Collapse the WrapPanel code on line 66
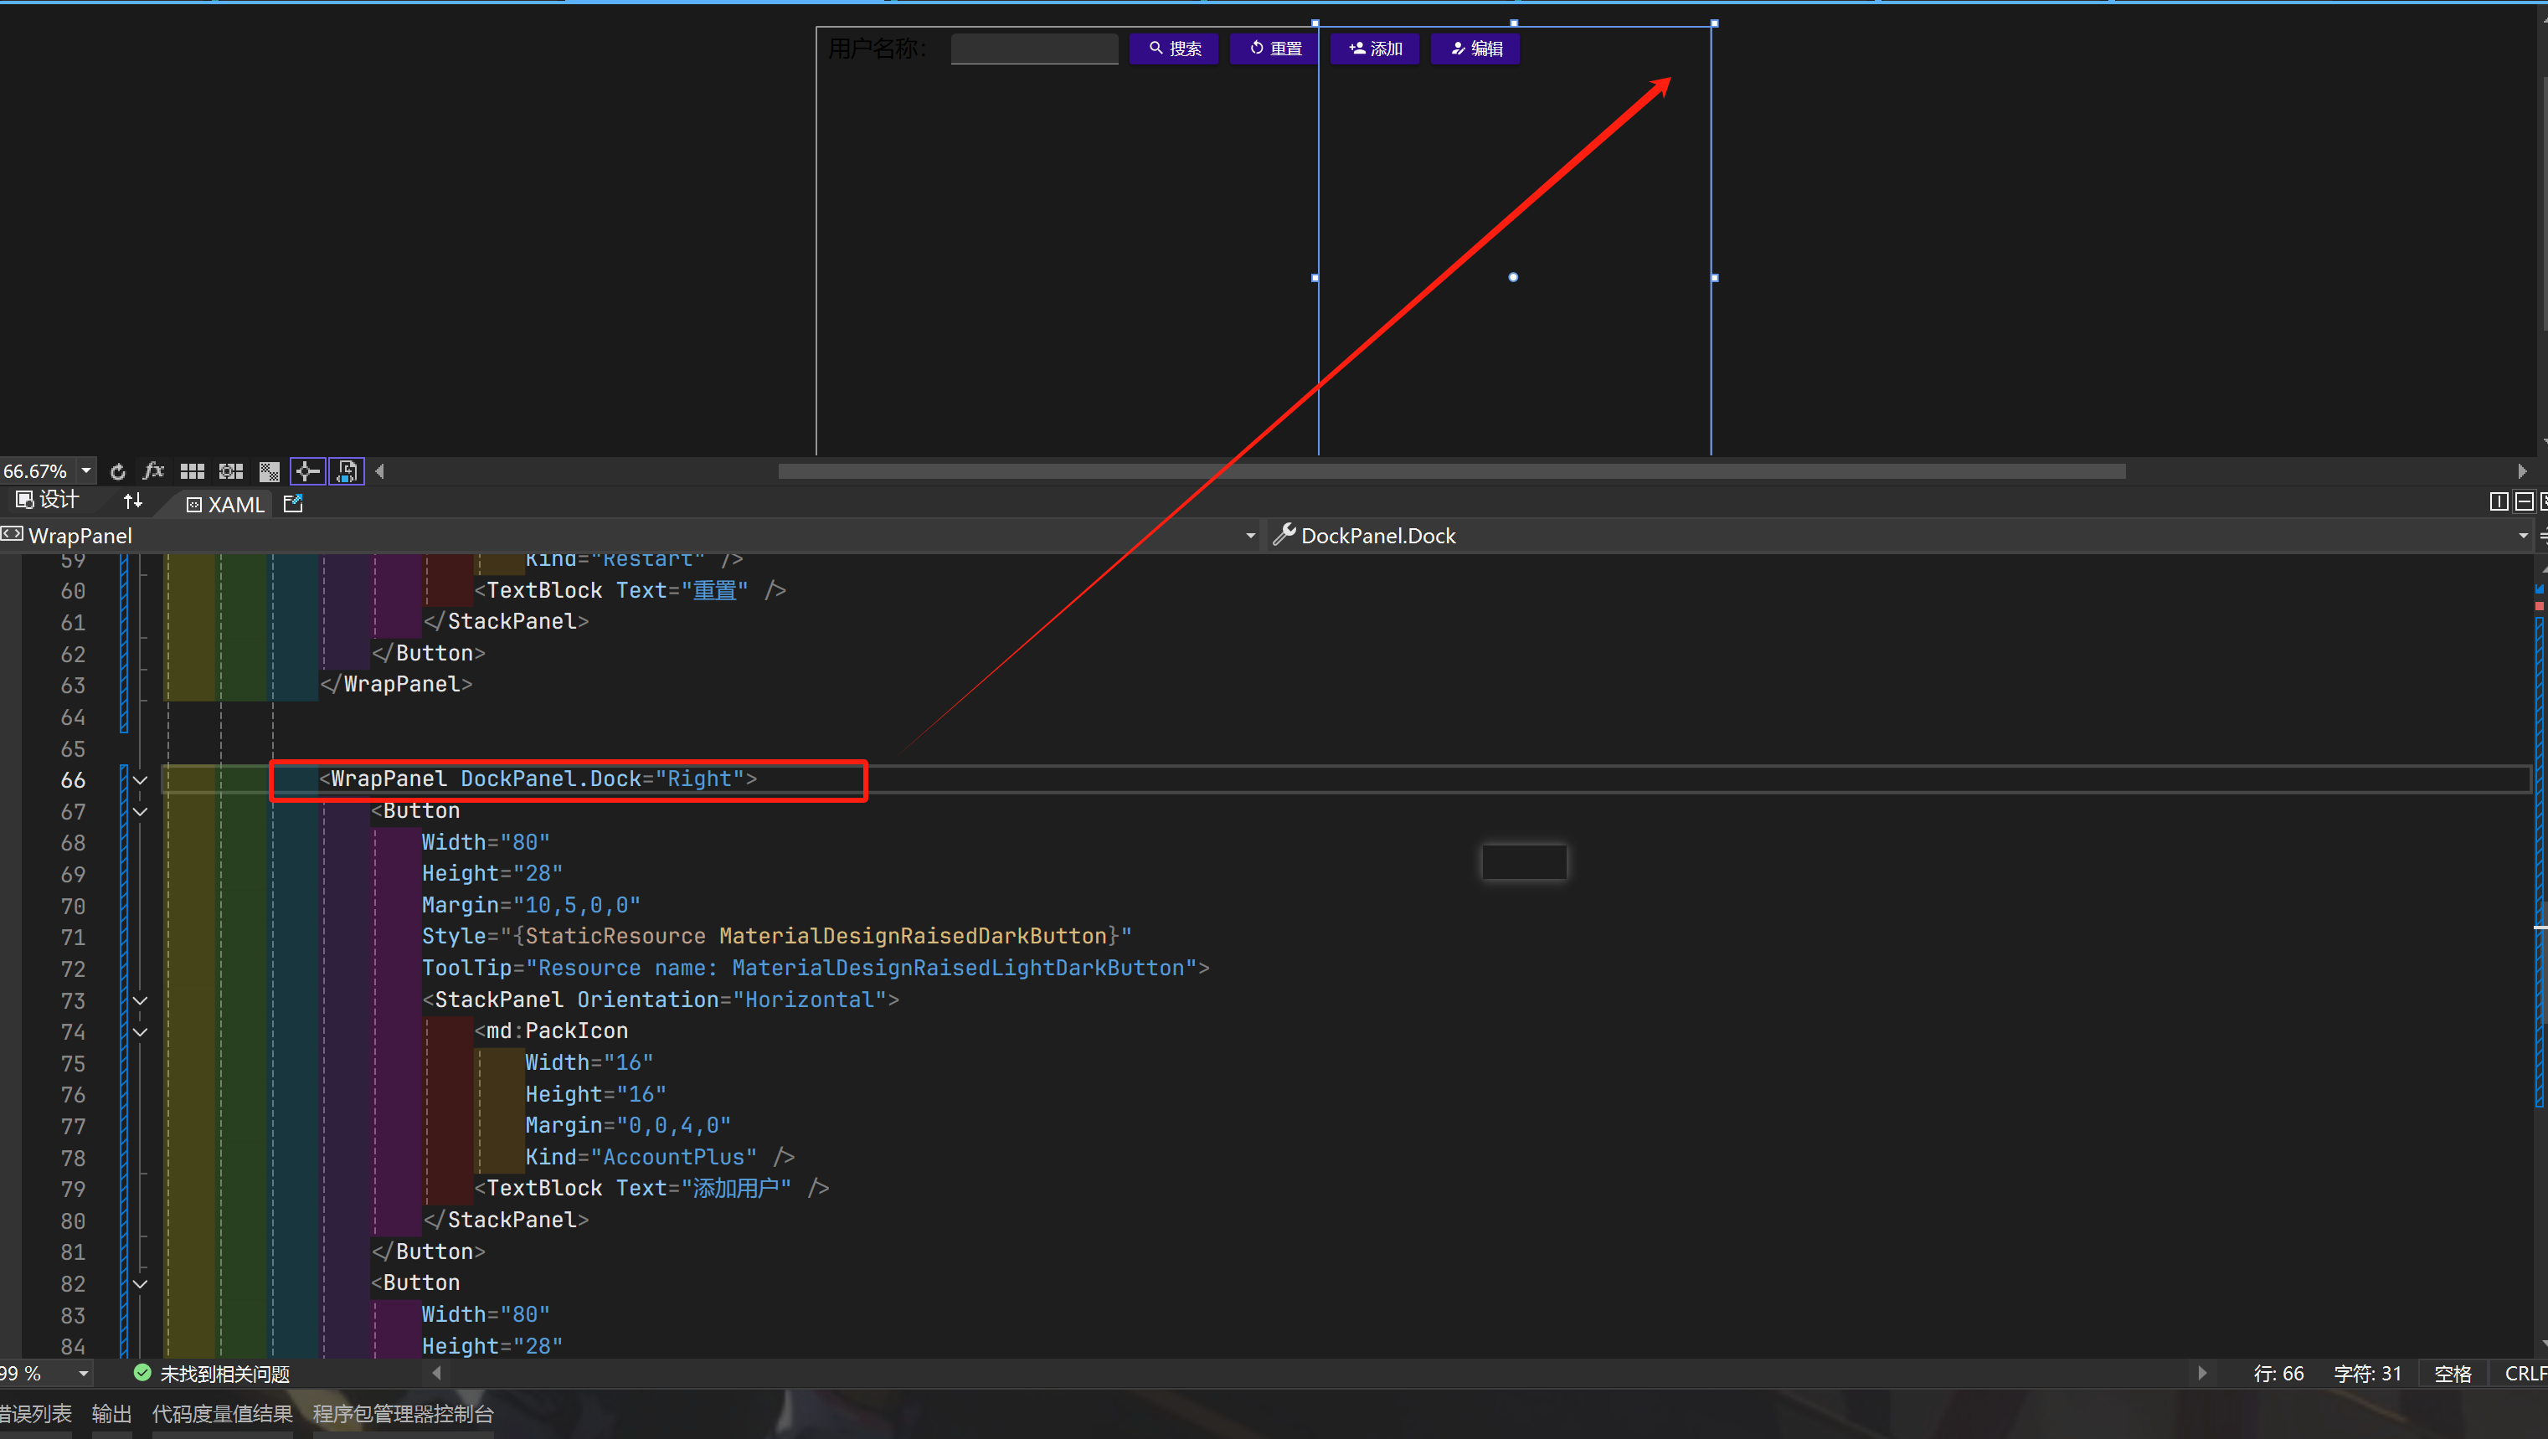 click(x=141, y=780)
